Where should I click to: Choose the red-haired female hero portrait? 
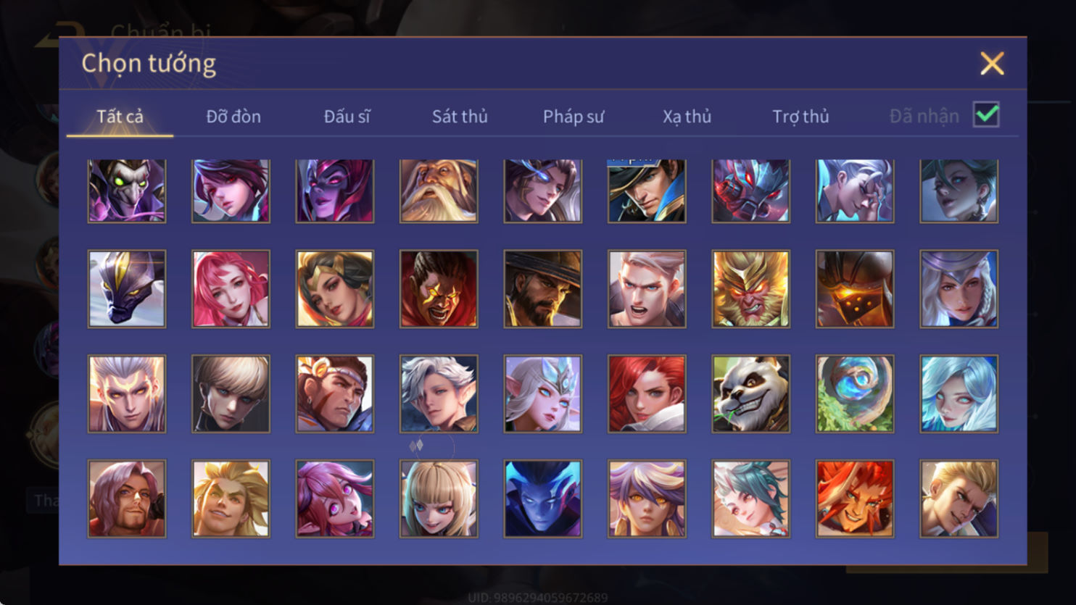tap(647, 393)
